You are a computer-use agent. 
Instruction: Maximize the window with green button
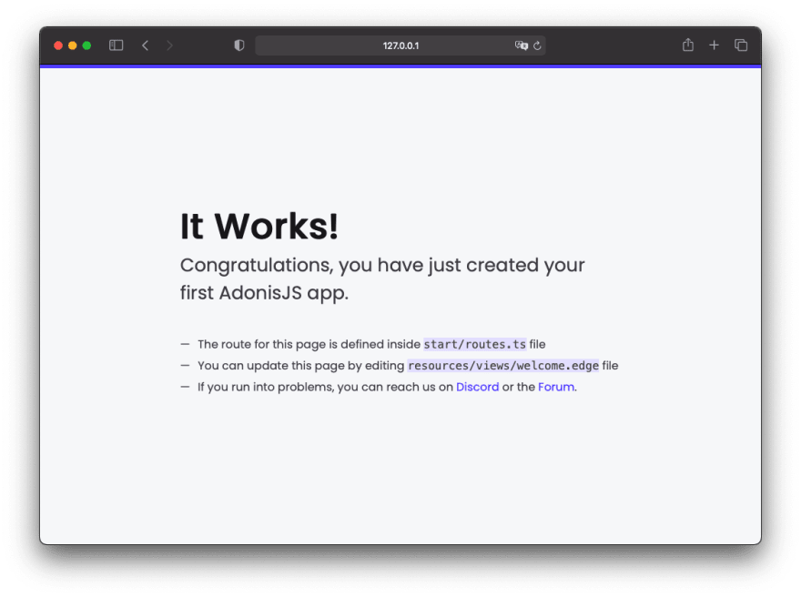tap(86, 46)
